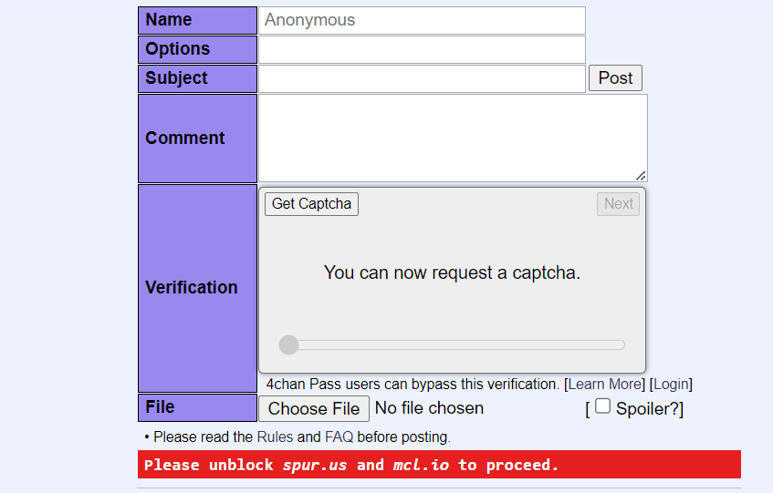Request a captcha with Get Captcha
The width and height of the screenshot is (773, 493).
click(x=311, y=204)
